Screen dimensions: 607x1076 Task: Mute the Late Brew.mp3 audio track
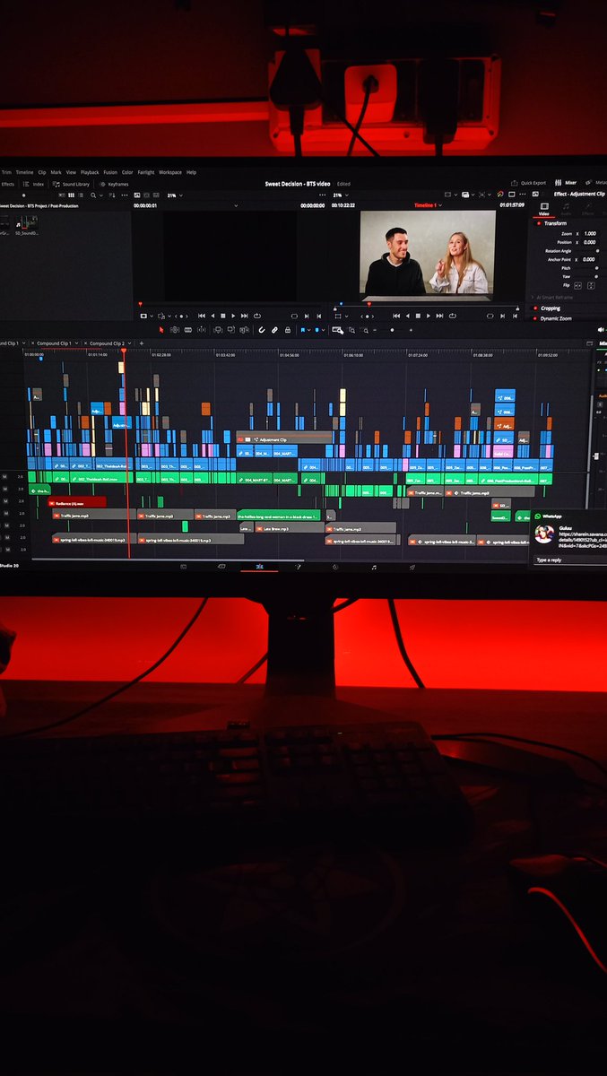5,526
